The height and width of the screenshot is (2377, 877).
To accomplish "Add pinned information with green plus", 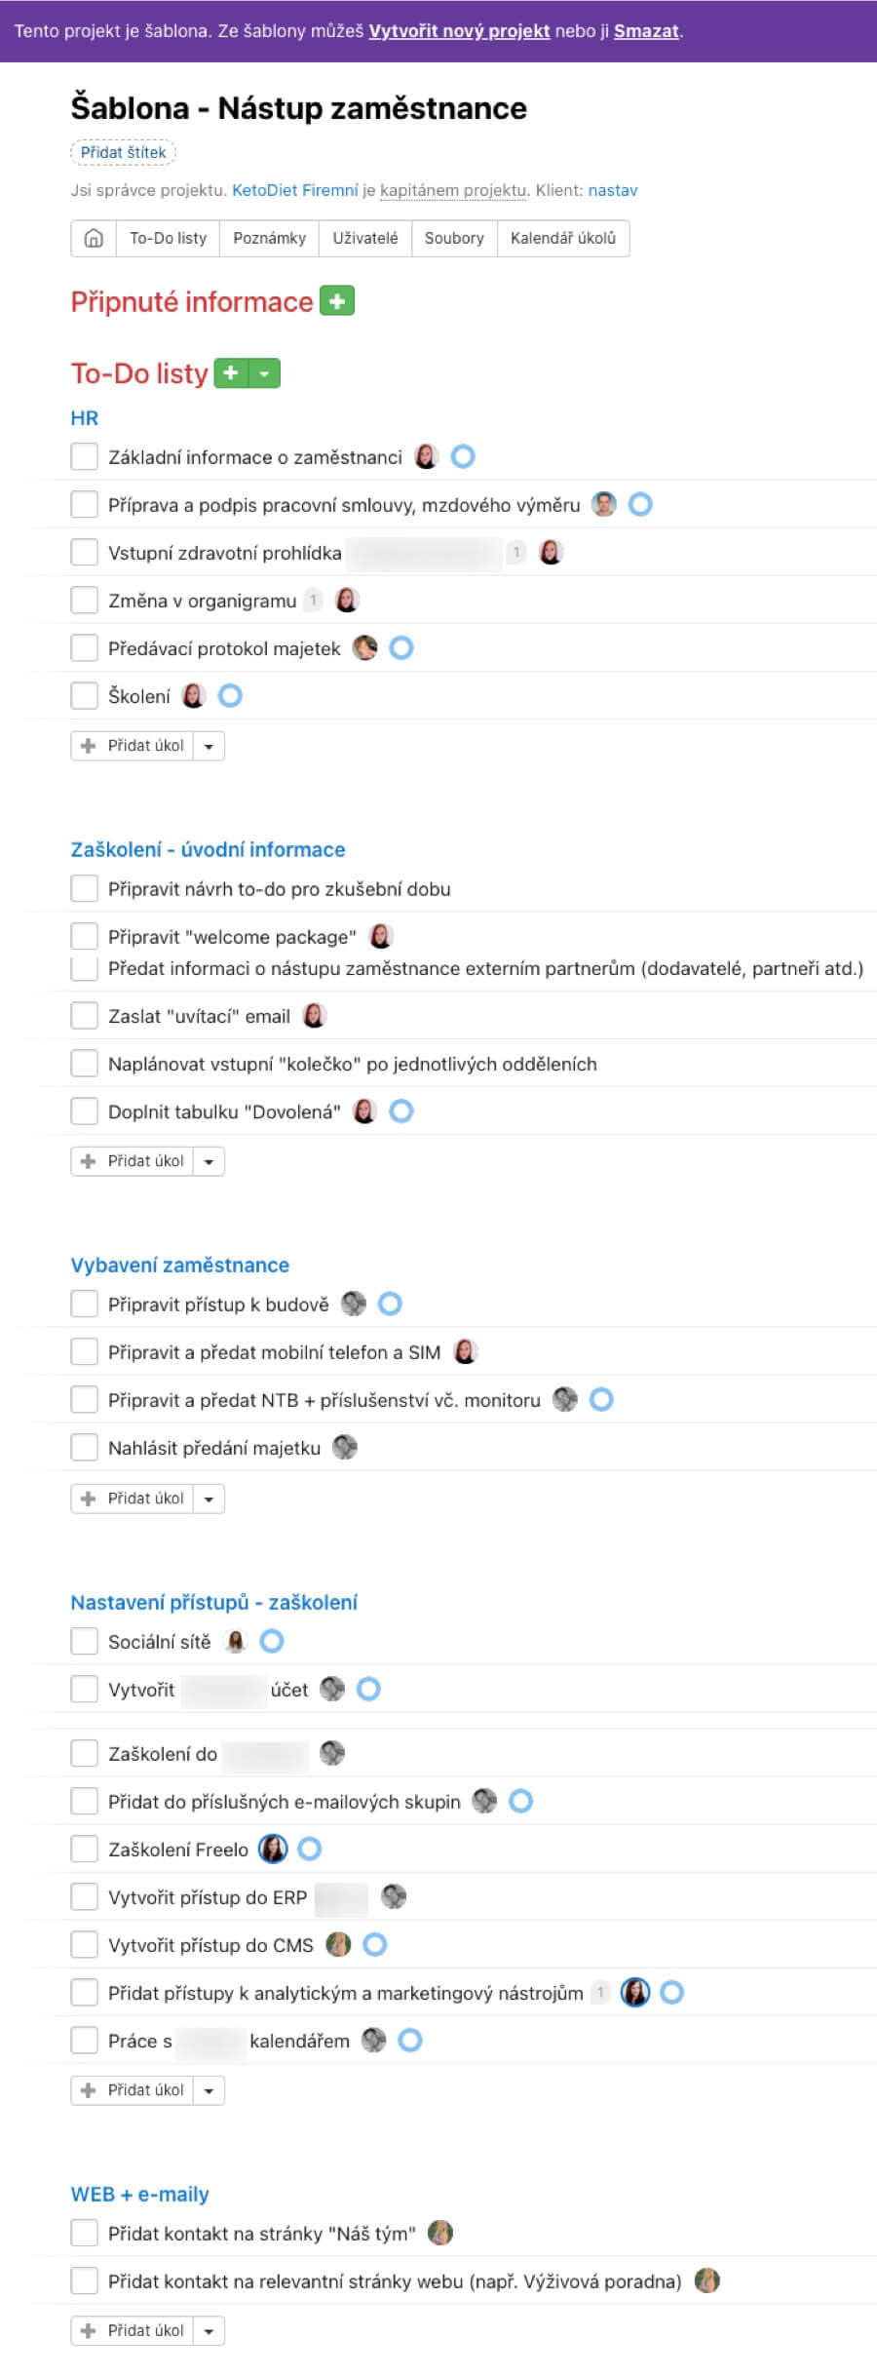I will (337, 301).
